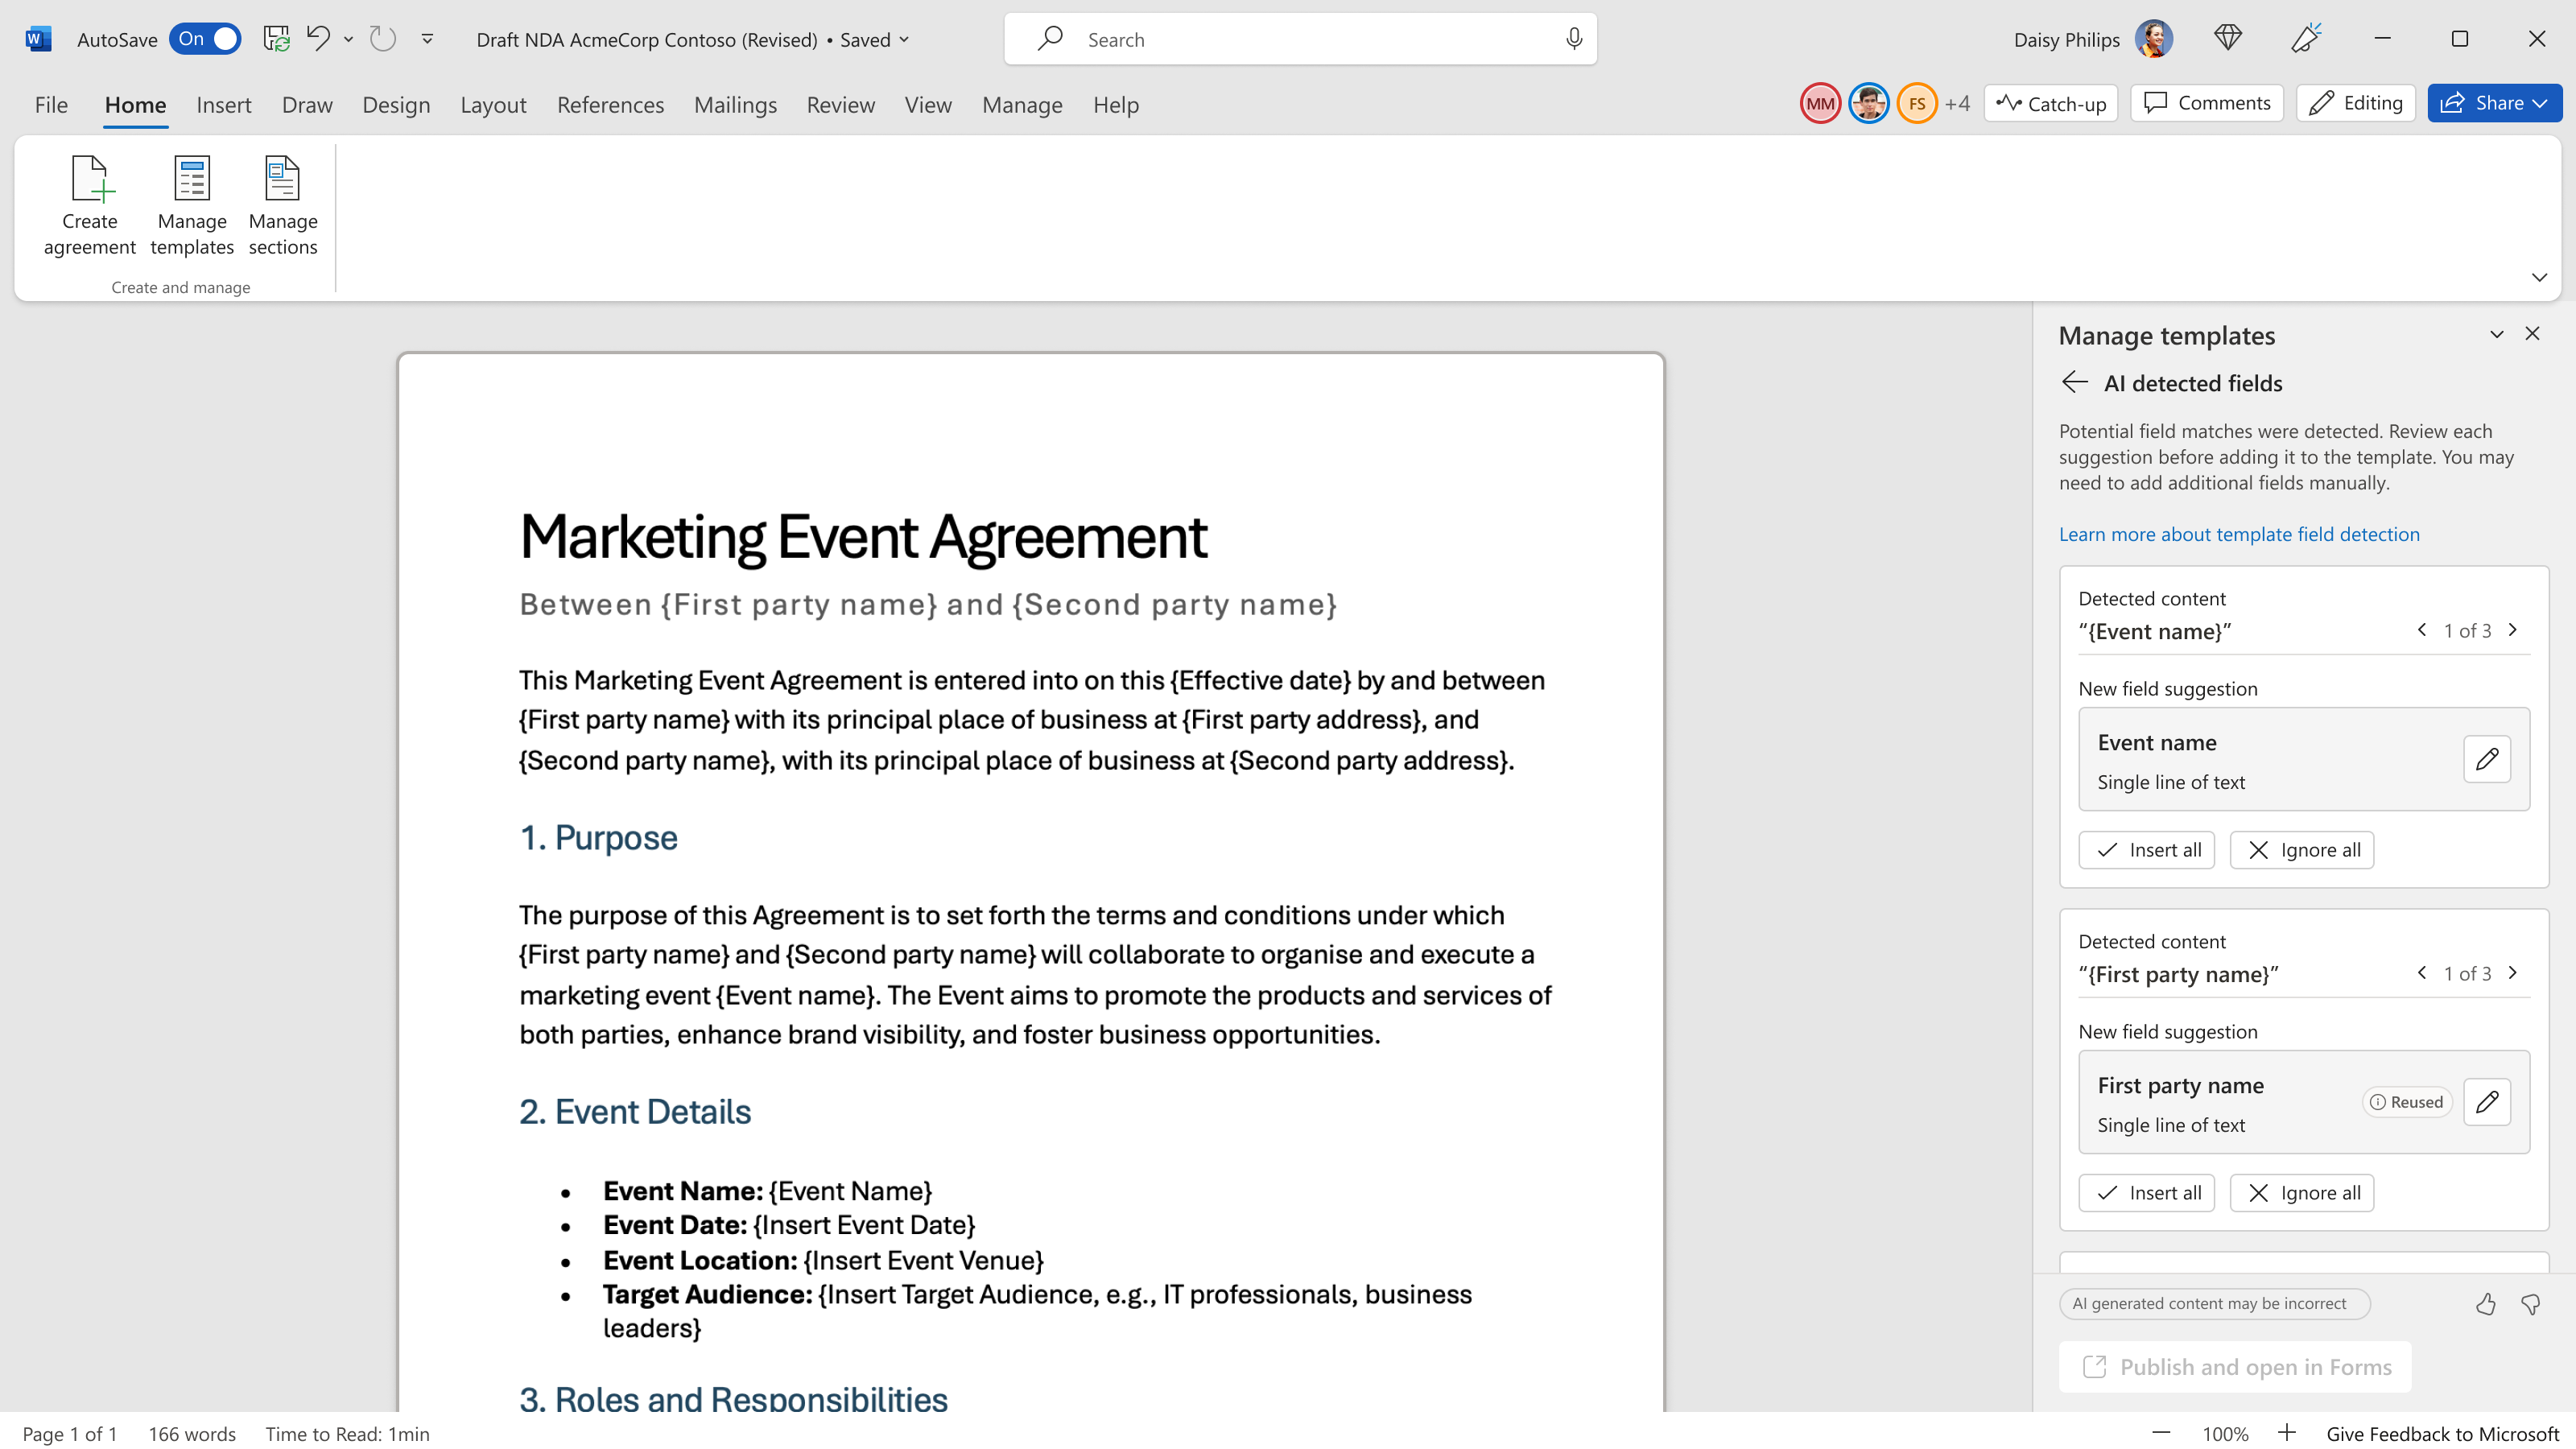Open Manage templates from the ribbon
2576x1449 pixels.
pyautogui.click(x=192, y=206)
